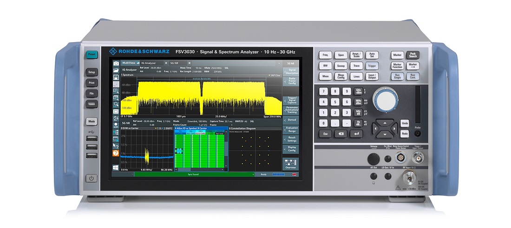Push the on-screen keyboard hardkey

point(92,104)
